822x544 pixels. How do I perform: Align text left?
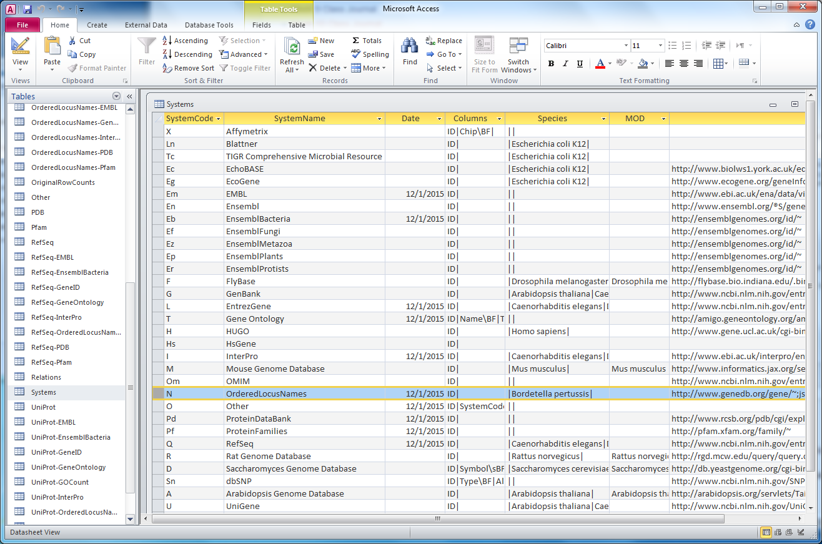click(x=669, y=63)
